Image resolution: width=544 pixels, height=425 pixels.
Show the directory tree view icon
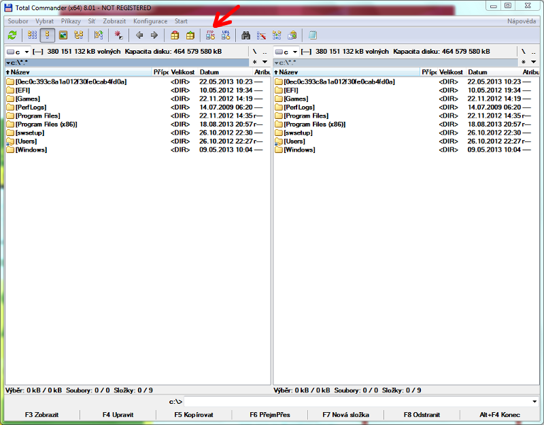point(79,35)
